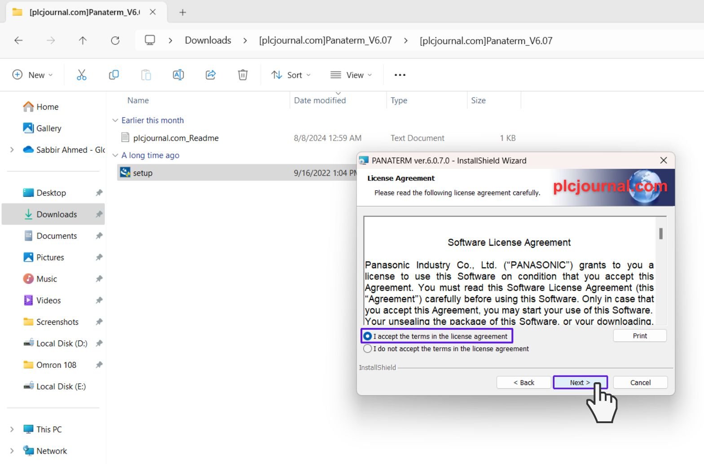Screen dimensions: 704x464
Task: Click the Screenshots folder icon in sidebar
Action: (x=28, y=322)
